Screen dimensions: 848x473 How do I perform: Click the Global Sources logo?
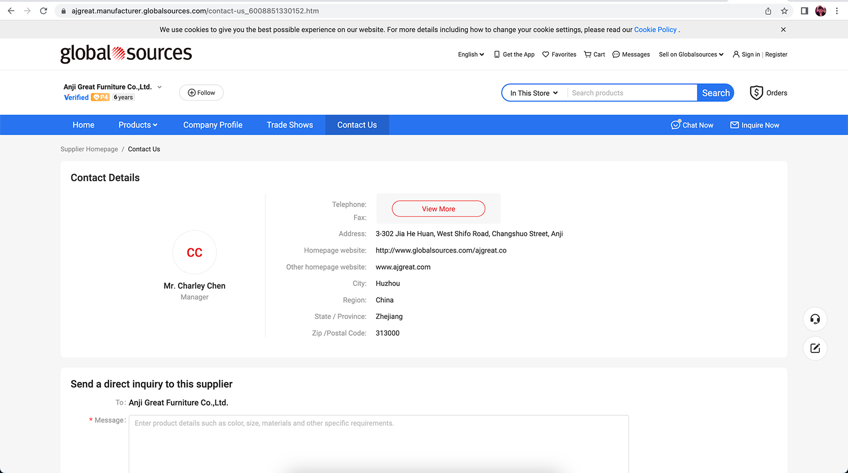tap(126, 53)
